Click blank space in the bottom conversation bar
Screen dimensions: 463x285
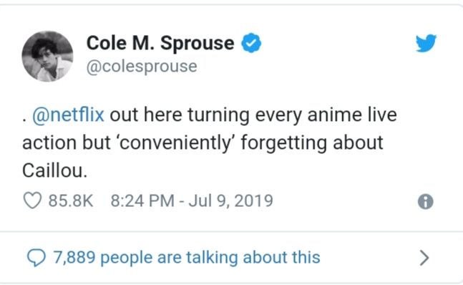[369, 258]
